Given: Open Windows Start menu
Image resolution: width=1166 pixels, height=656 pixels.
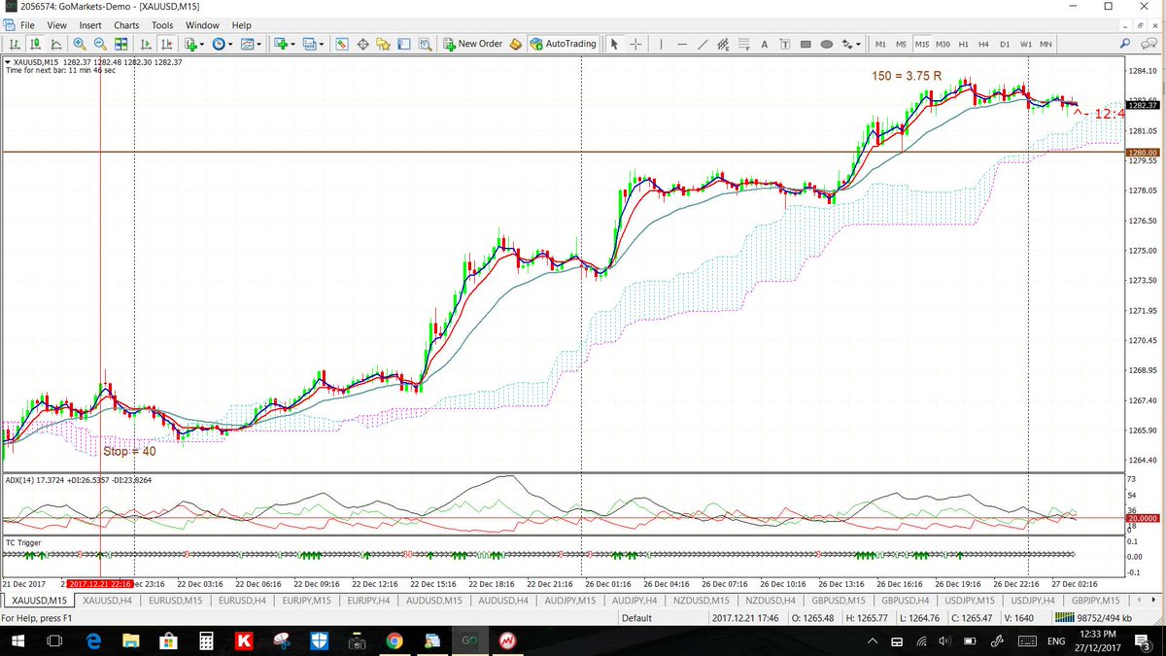Looking at the screenshot, I should tap(19, 641).
